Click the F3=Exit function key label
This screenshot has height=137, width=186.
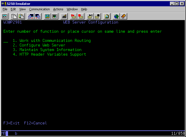11,123
